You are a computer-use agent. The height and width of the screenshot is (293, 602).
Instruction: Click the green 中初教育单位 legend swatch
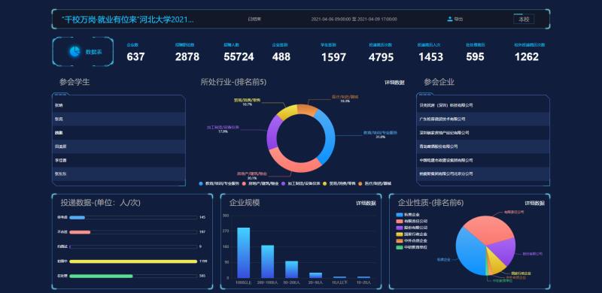click(x=400, y=247)
